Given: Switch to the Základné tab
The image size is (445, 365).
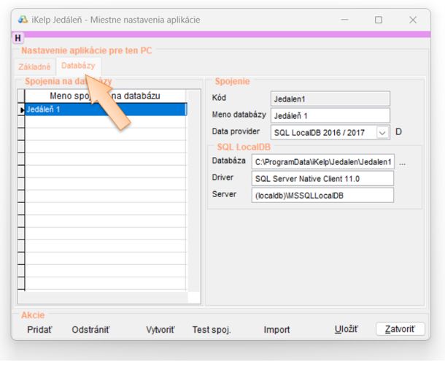Looking at the screenshot, I should 34,66.
